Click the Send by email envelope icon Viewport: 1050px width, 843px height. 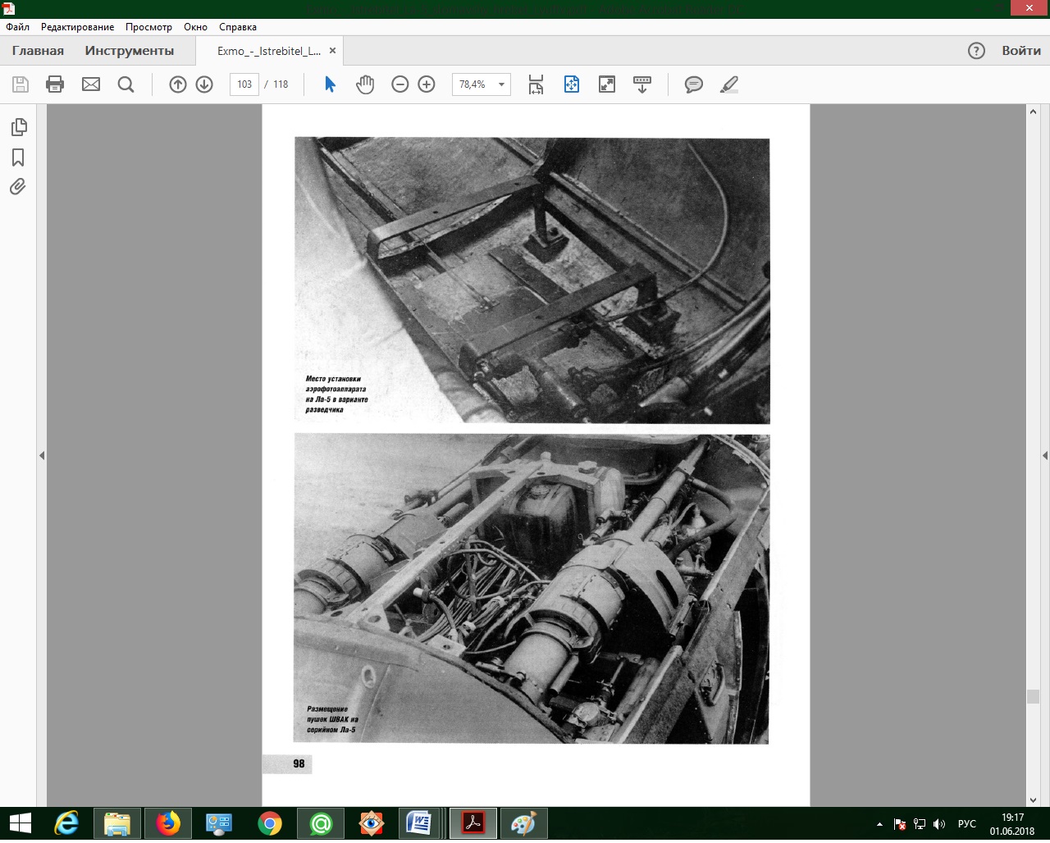pos(91,84)
